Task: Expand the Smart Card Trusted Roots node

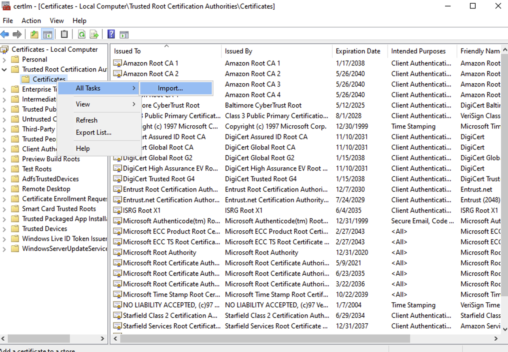Action: tap(4, 209)
